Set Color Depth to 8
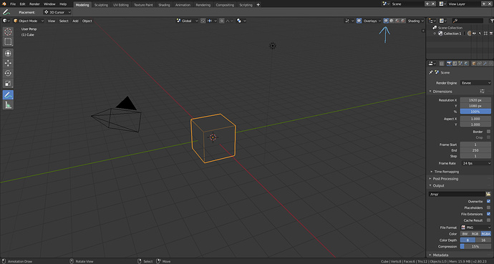The width and height of the screenshot is (494, 264). point(468,240)
